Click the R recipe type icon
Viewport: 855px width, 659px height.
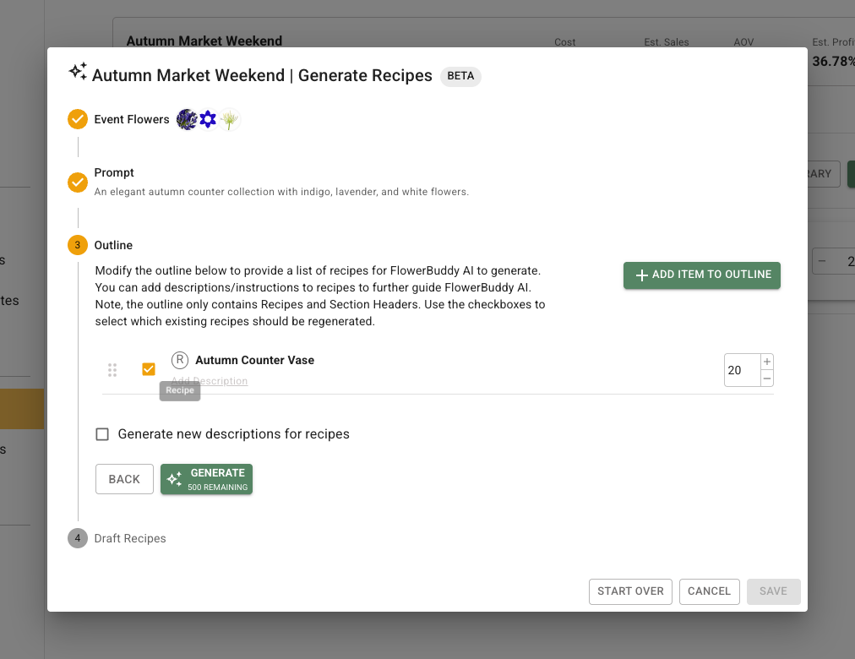[x=180, y=360]
